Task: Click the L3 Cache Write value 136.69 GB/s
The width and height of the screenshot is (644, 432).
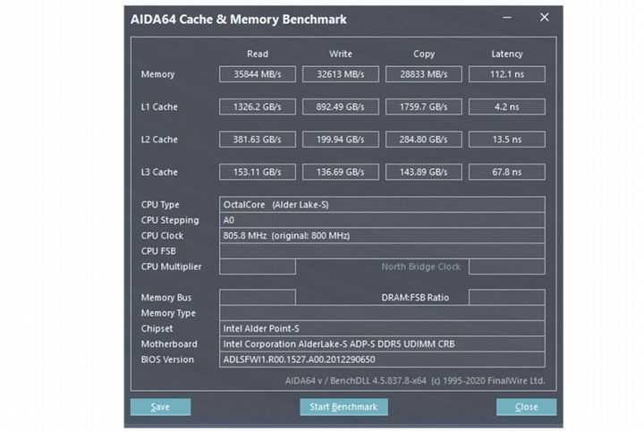Action: 340,172
